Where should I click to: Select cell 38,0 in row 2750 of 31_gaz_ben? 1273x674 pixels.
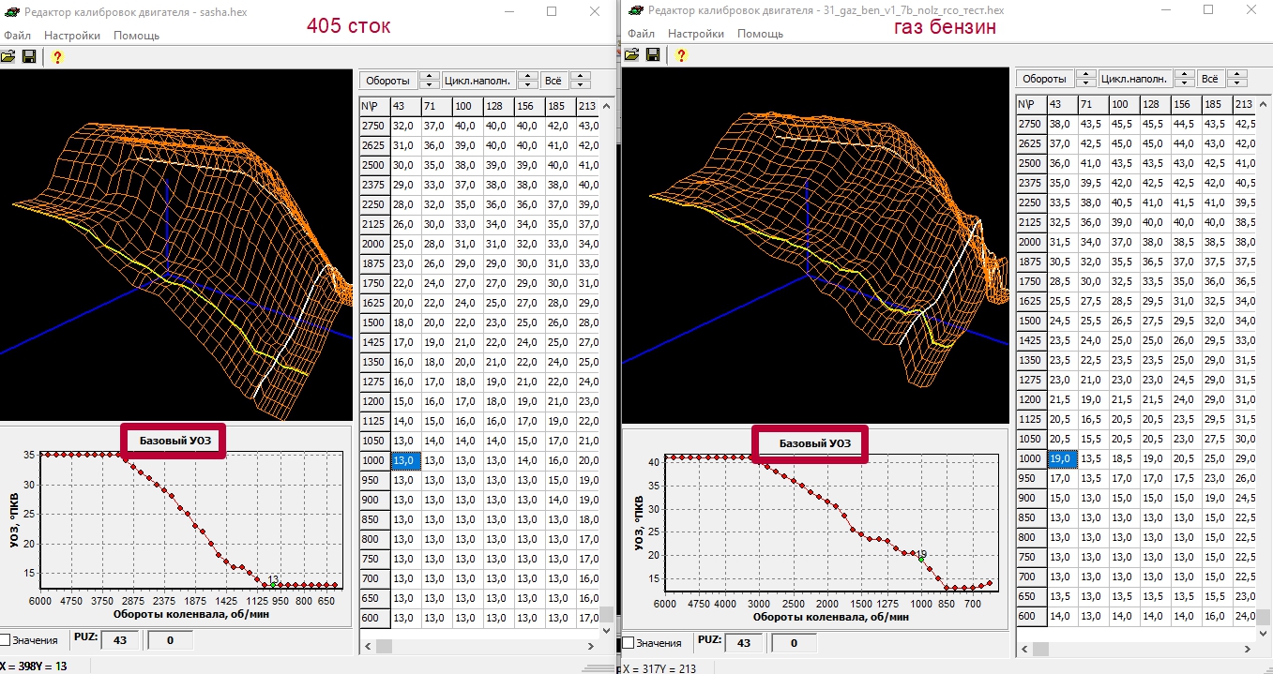pos(1062,124)
